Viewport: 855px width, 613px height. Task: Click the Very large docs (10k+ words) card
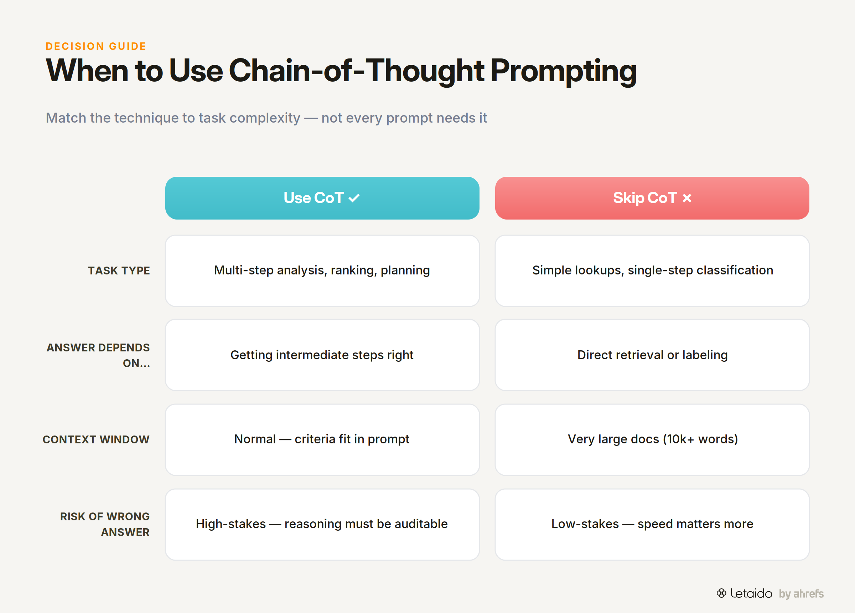pos(652,440)
